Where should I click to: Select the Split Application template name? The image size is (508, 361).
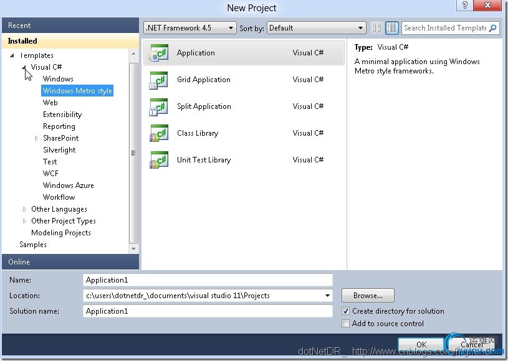(204, 107)
